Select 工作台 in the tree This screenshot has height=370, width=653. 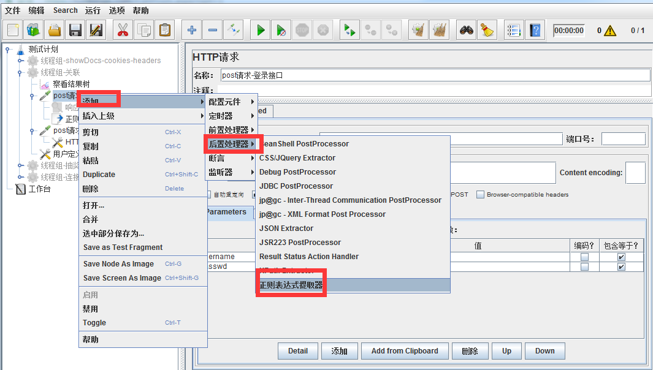click(x=39, y=189)
